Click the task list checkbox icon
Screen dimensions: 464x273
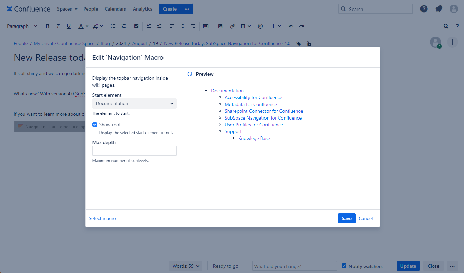136,26
